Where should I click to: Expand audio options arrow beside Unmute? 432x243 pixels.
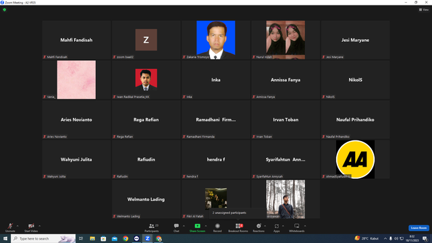18,226
